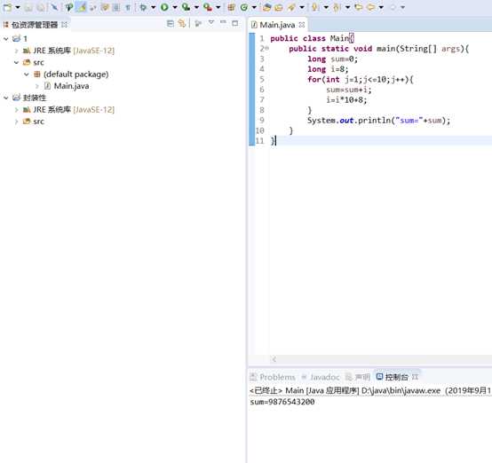This screenshot has width=492, height=463.
Task: Open the Run configurations dropdown arrow
Action: [x=175, y=7]
